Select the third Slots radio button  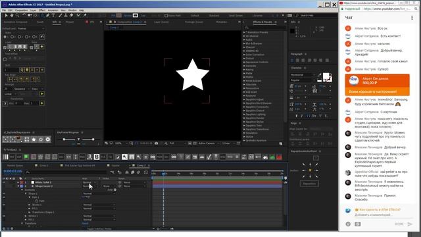[x=20, y=37]
